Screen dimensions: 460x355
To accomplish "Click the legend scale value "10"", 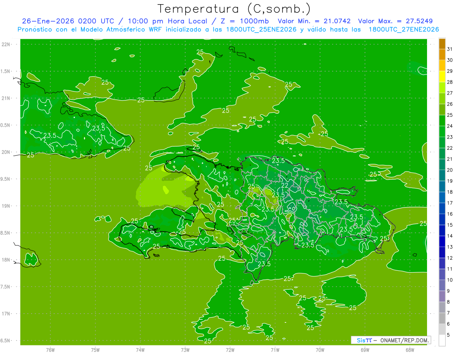I will pyautogui.click(x=450, y=280).
